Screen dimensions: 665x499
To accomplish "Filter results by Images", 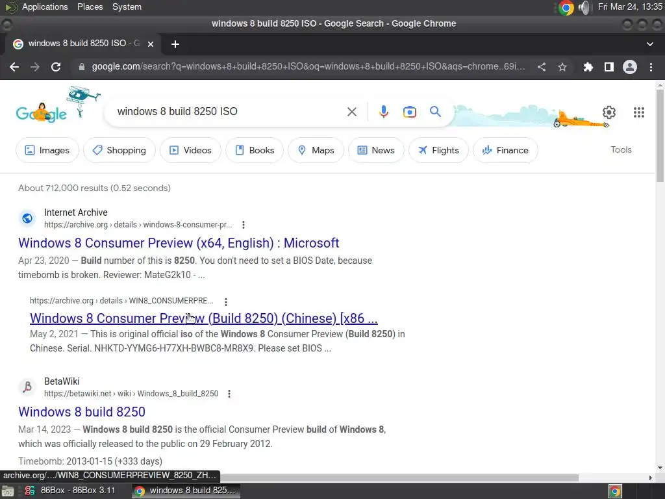I will tap(47, 150).
